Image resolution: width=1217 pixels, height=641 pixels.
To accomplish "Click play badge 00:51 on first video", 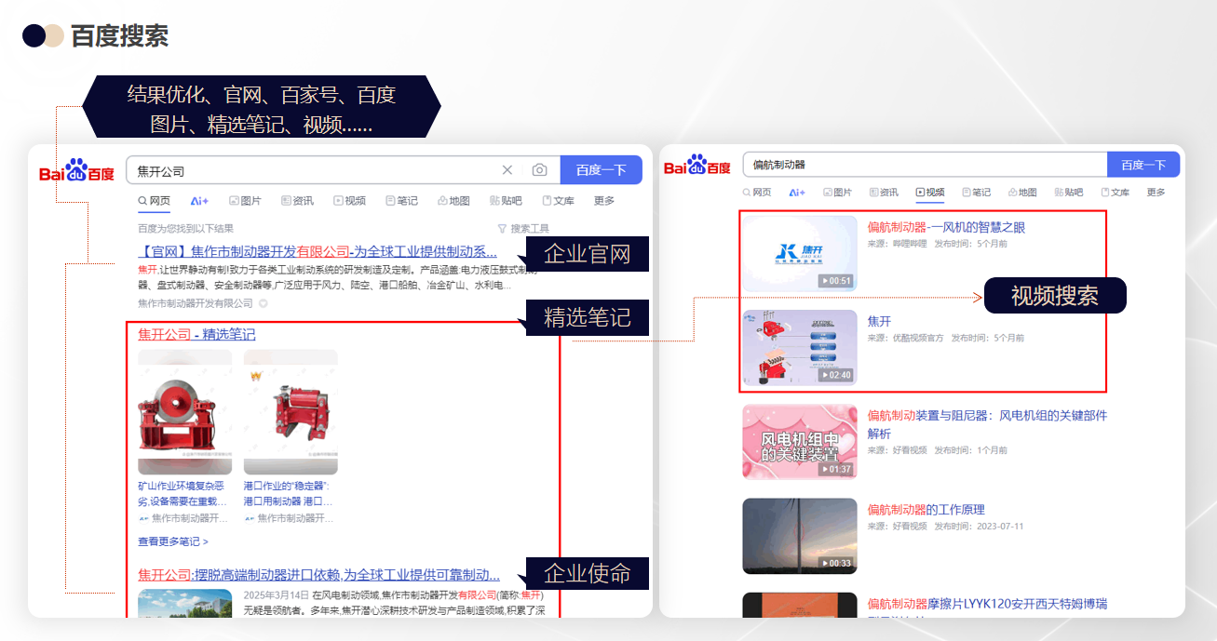I will pos(835,280).
